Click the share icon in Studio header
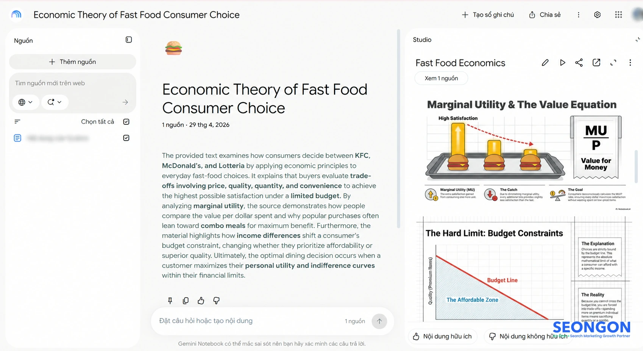The height and width of the screenshot is (351, 643). point(579,63)
